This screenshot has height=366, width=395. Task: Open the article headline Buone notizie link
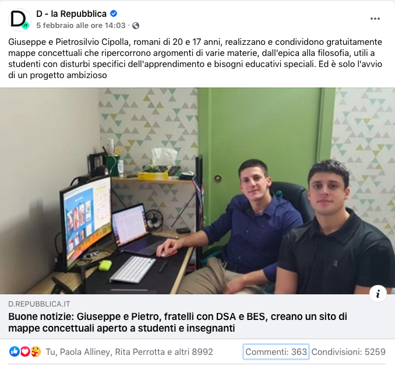(178, 322)
